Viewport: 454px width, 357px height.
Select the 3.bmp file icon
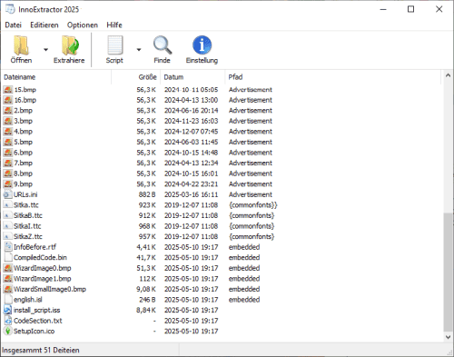click(x=8, y=121)
